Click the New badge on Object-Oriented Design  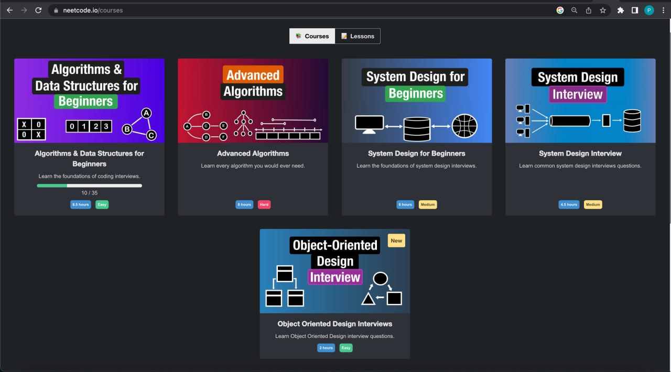click(x=396, y=240)
